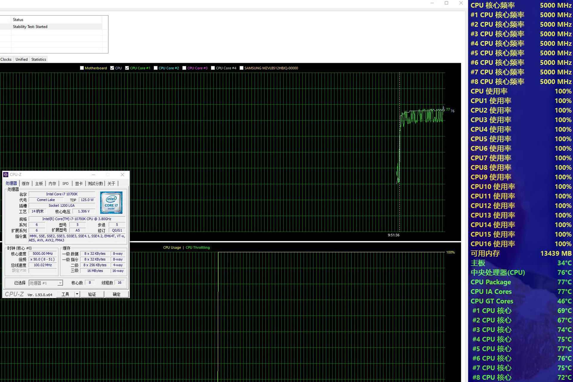Uncheck the CPU Core #1 checkbox
The image size is (573, 382).
[x=127, y=68]
